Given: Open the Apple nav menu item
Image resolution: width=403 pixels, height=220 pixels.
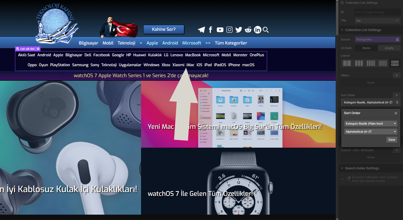Looking at the screenshot, I should tap(152, 43).
